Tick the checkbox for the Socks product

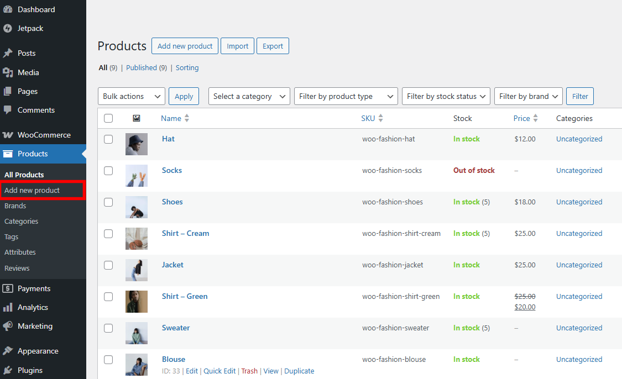tap(108, 171)
